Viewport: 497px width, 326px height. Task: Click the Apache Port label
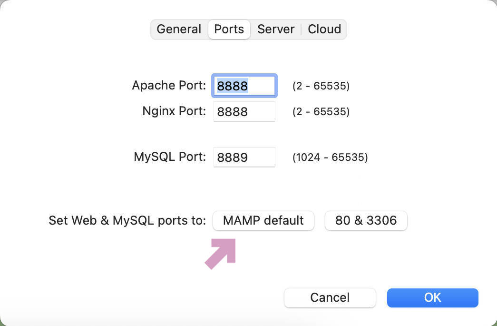pyautogui.click(x=169, y=86)
